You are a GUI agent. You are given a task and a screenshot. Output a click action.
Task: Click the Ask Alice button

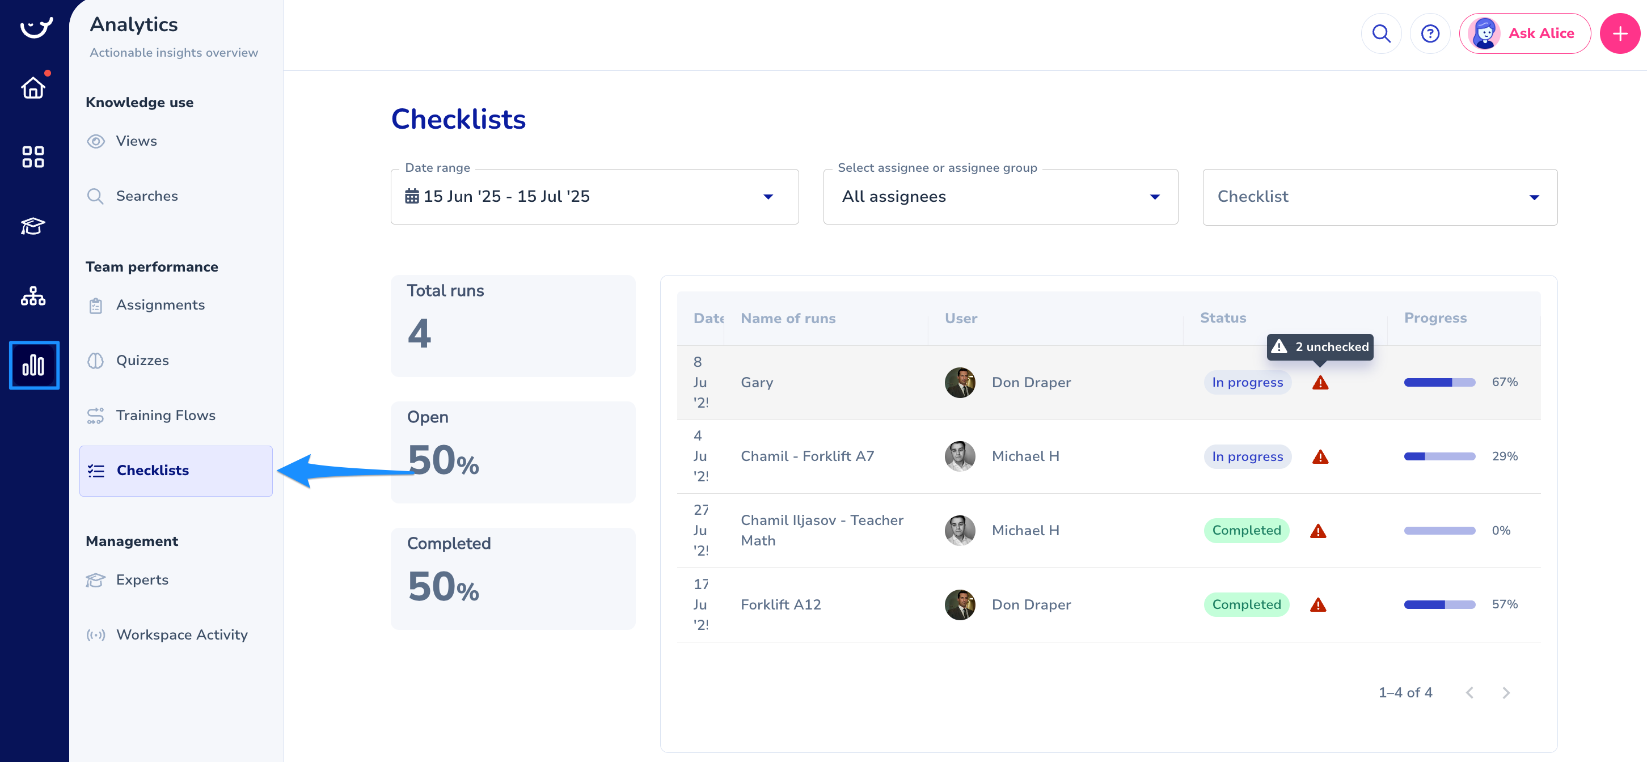pyautogui.click(x=1524, y=33)
